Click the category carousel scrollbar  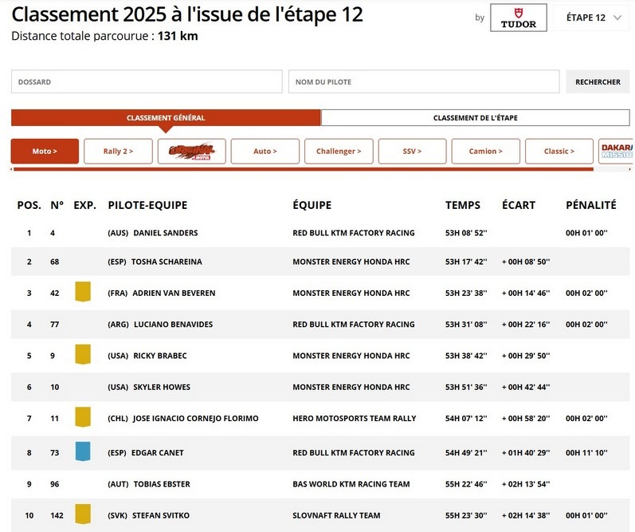(x=304, y=169)
